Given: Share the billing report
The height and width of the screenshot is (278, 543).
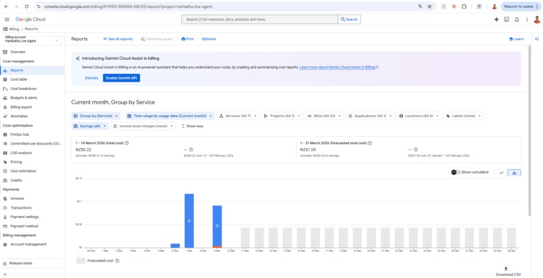Looking at the screenshot, I should tap(209, 39).
